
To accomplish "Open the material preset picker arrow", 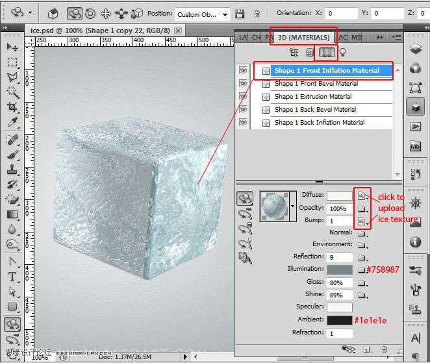I will pyautogui.click(x=292, y=206).
